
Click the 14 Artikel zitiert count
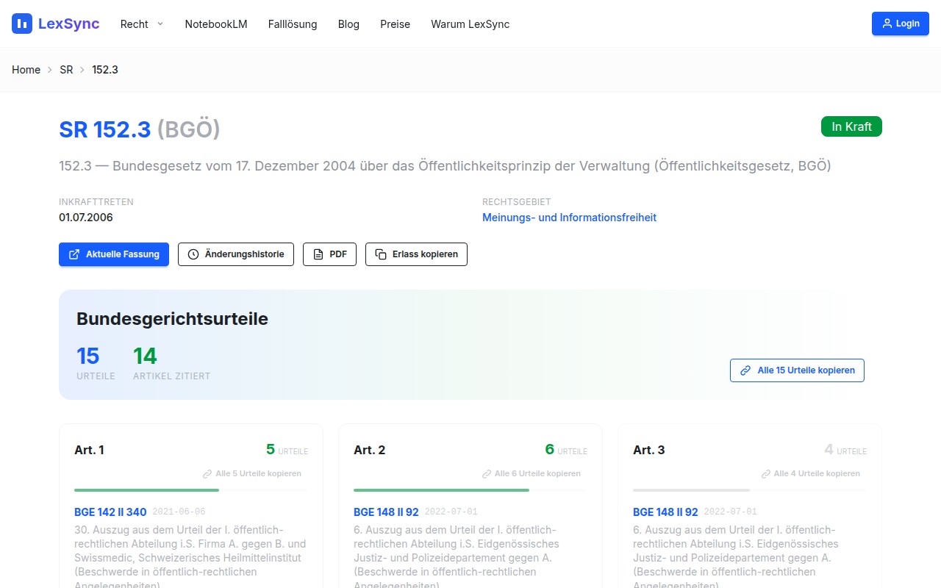pyautogui.click(x=145, y=356)
